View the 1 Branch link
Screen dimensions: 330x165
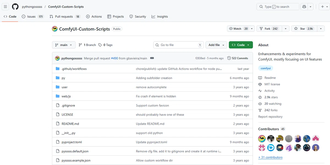point(87,45)
